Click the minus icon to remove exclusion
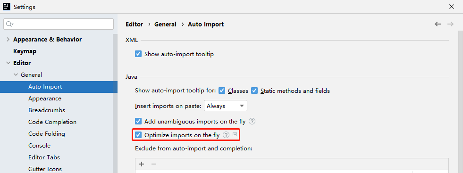463x173 pixels. tap(153, 164)
